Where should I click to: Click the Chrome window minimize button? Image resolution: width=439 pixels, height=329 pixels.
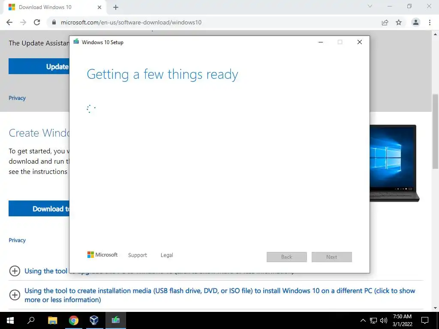coord(390,6)
